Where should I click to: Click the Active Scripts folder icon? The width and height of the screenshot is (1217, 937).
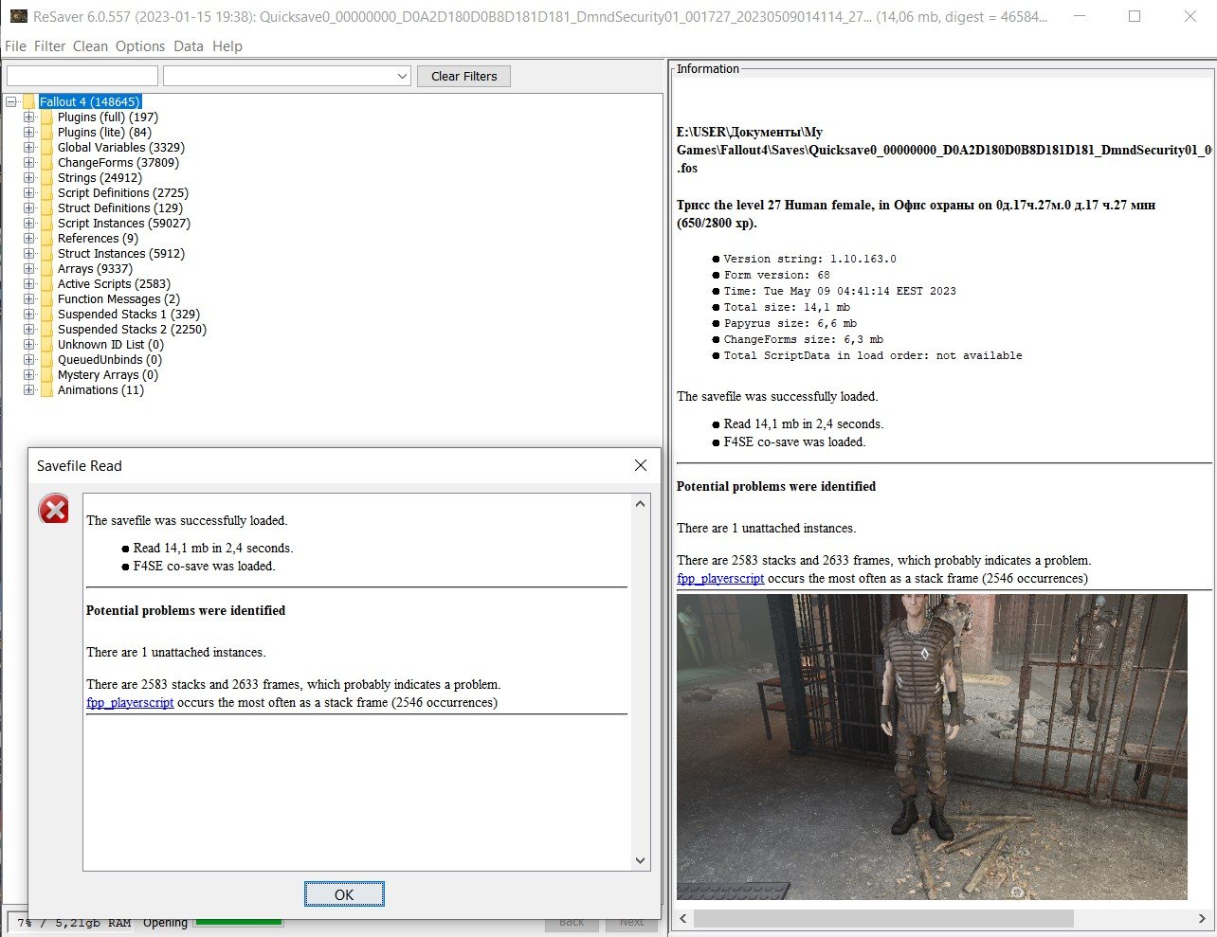click(x=47, y=284)
